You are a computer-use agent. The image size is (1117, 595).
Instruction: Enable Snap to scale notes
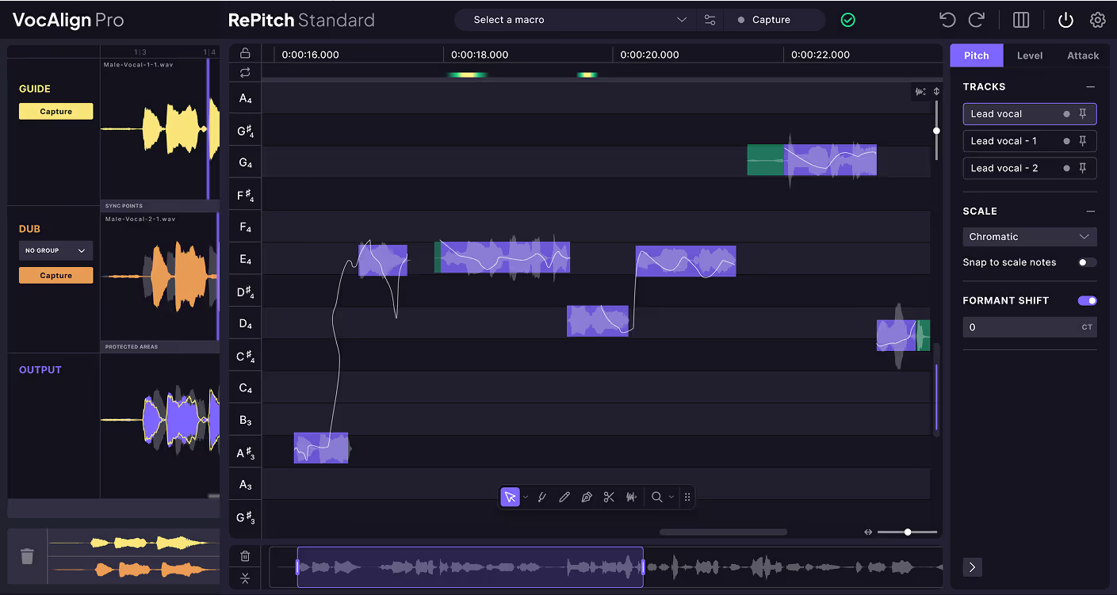tap(1087, 262)
